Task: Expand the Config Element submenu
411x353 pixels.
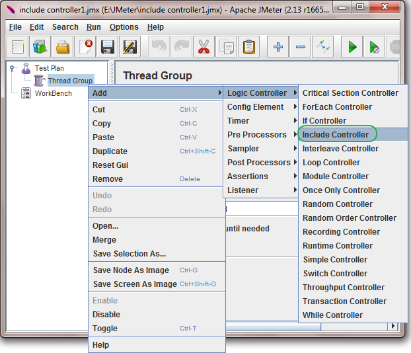Action: coord(260,106)
